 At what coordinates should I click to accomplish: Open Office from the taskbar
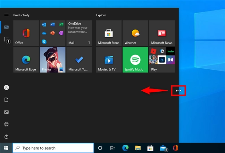(x=175, y=148)
